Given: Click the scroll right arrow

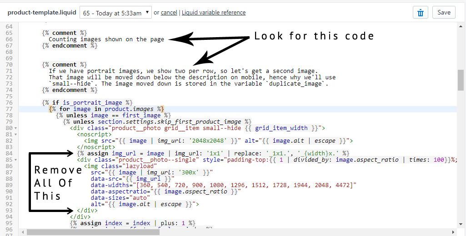Looking at the screenshot, I should pyautogui.click(x=453, y=232).
